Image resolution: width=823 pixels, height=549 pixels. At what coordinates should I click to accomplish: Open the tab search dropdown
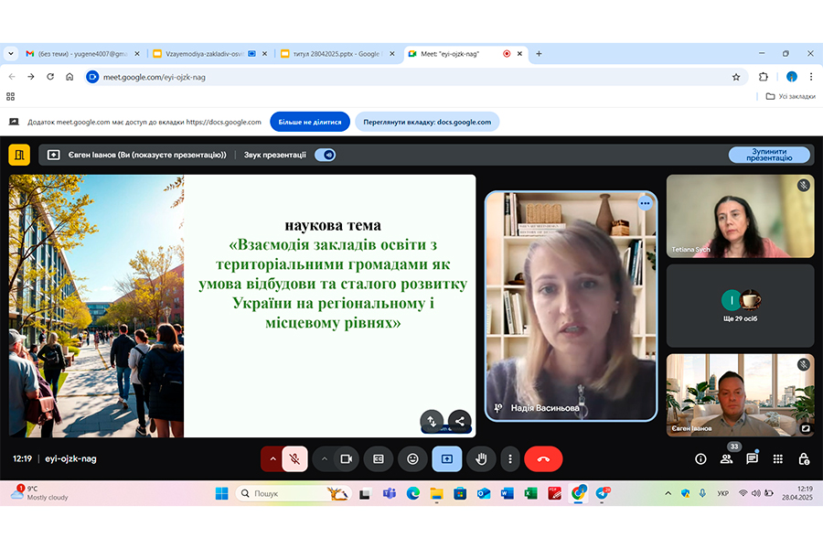click(11, 54)
